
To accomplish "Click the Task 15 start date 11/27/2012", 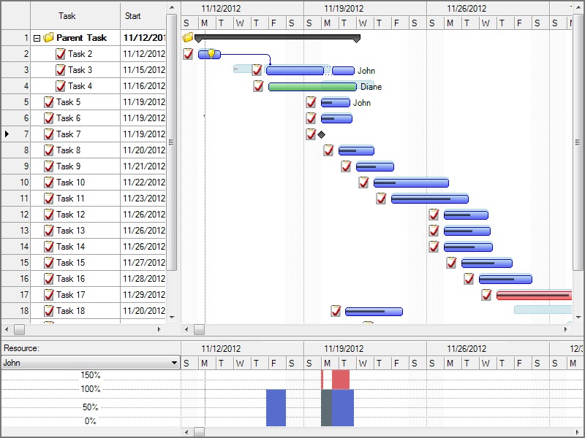I will pyautogui.click(x=143, y=263).
